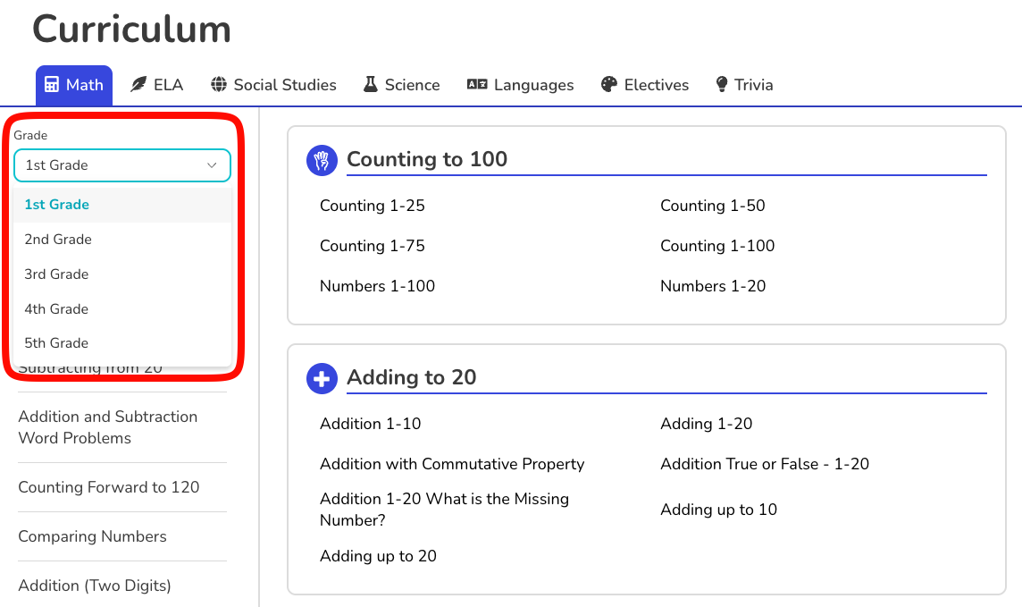
Task: Open the Counting 1-100 lesson
Action: pyautogui.click(x=717, y=246)
